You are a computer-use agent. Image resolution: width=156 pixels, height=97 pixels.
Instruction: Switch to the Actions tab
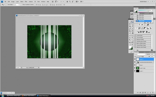point(142,13)
